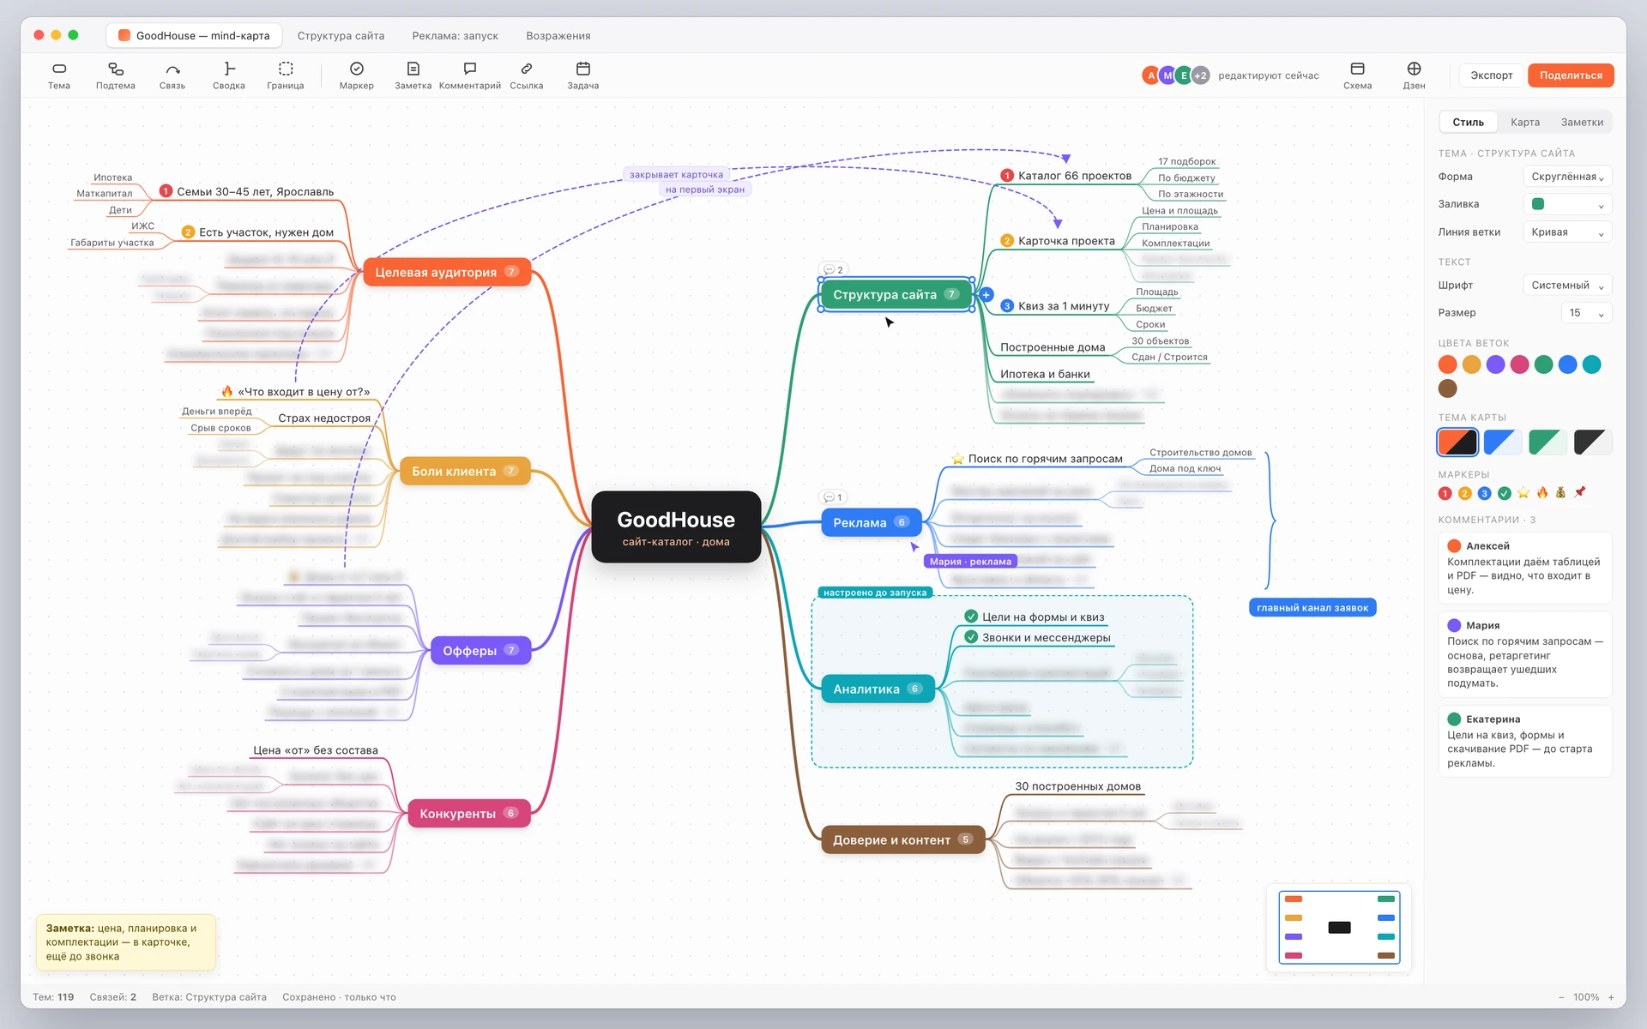Collapse Целевая аудитория via its 7 badge

point(512,272)
